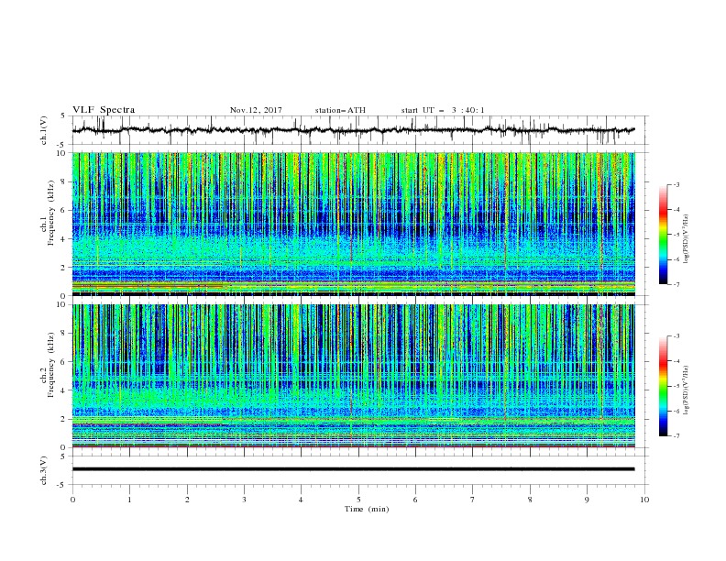
Task: Click time axis tick label "8"
Action: tap(530, 500)
